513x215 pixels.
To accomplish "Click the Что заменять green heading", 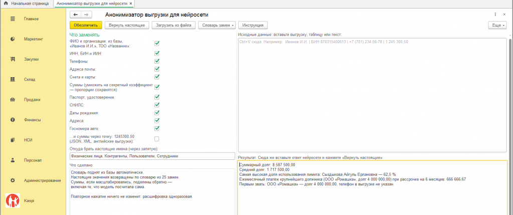I will [x=85, y=35].
